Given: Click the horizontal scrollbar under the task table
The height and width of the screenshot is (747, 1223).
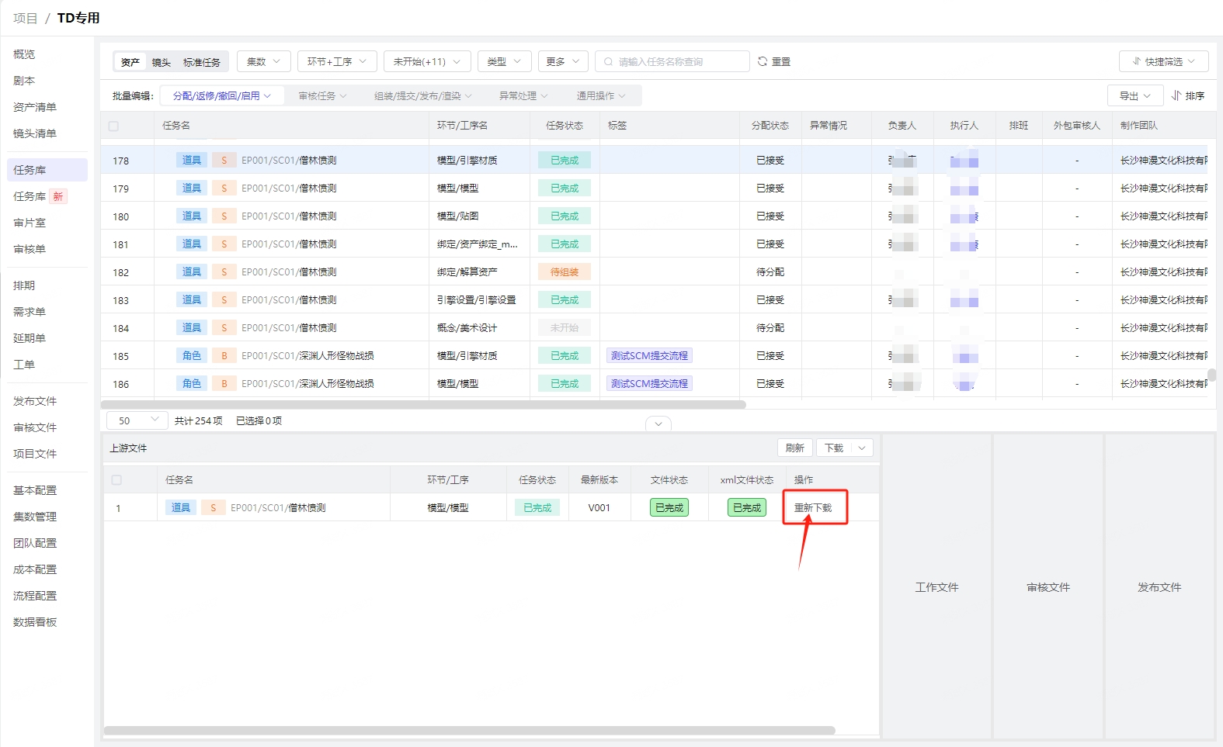Looking at the screenshot, I should coord(423,404).
